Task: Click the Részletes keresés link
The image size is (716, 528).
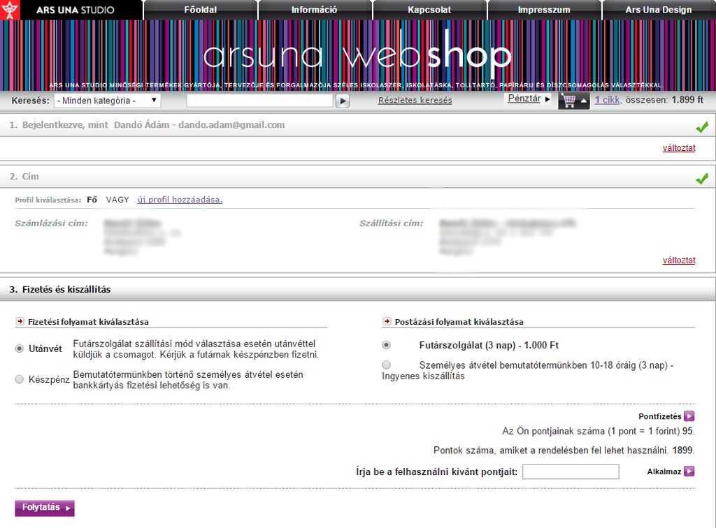Action: (415, 100)
